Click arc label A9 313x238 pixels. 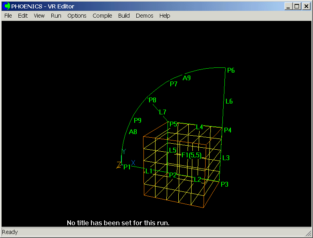(x=187, y=78)
